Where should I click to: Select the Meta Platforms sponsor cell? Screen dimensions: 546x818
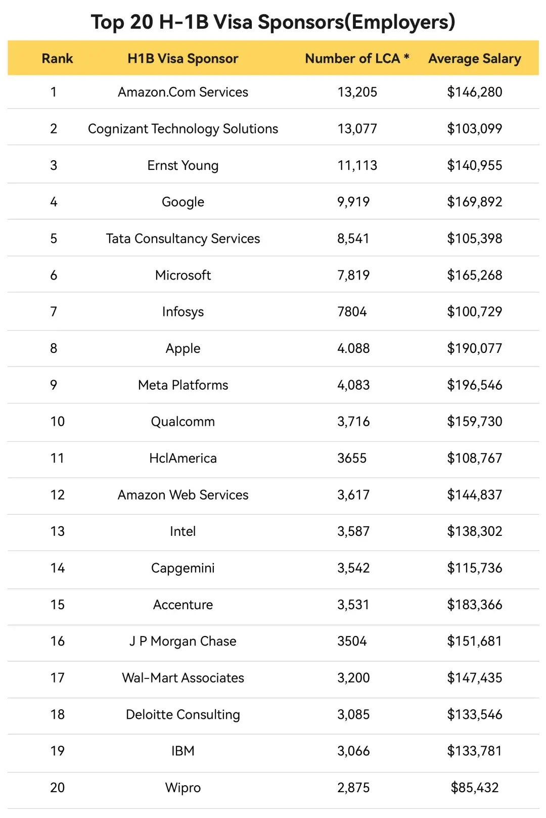tap(183, 385)
